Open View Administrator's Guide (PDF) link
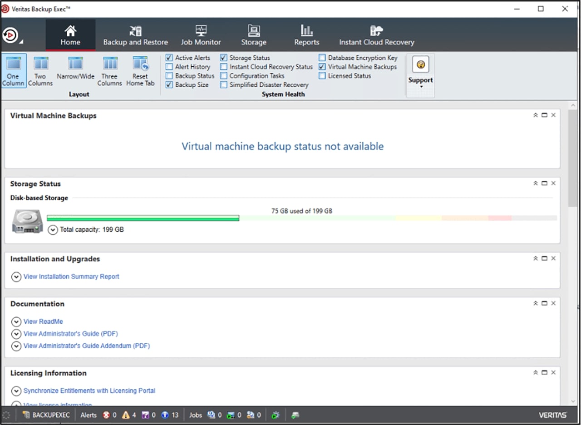This screenshot has height=425, width=581. tap(70, 334)
